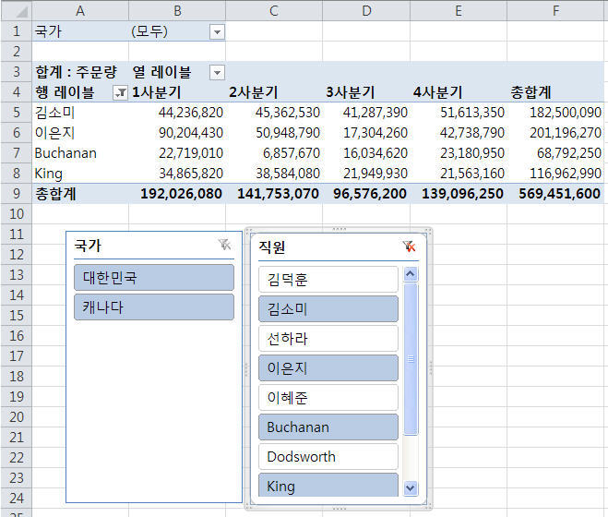Screen dimensions: 608x517
Task: Toggle 캐나다 in the 국가 slicer
Action: point(154,307)
